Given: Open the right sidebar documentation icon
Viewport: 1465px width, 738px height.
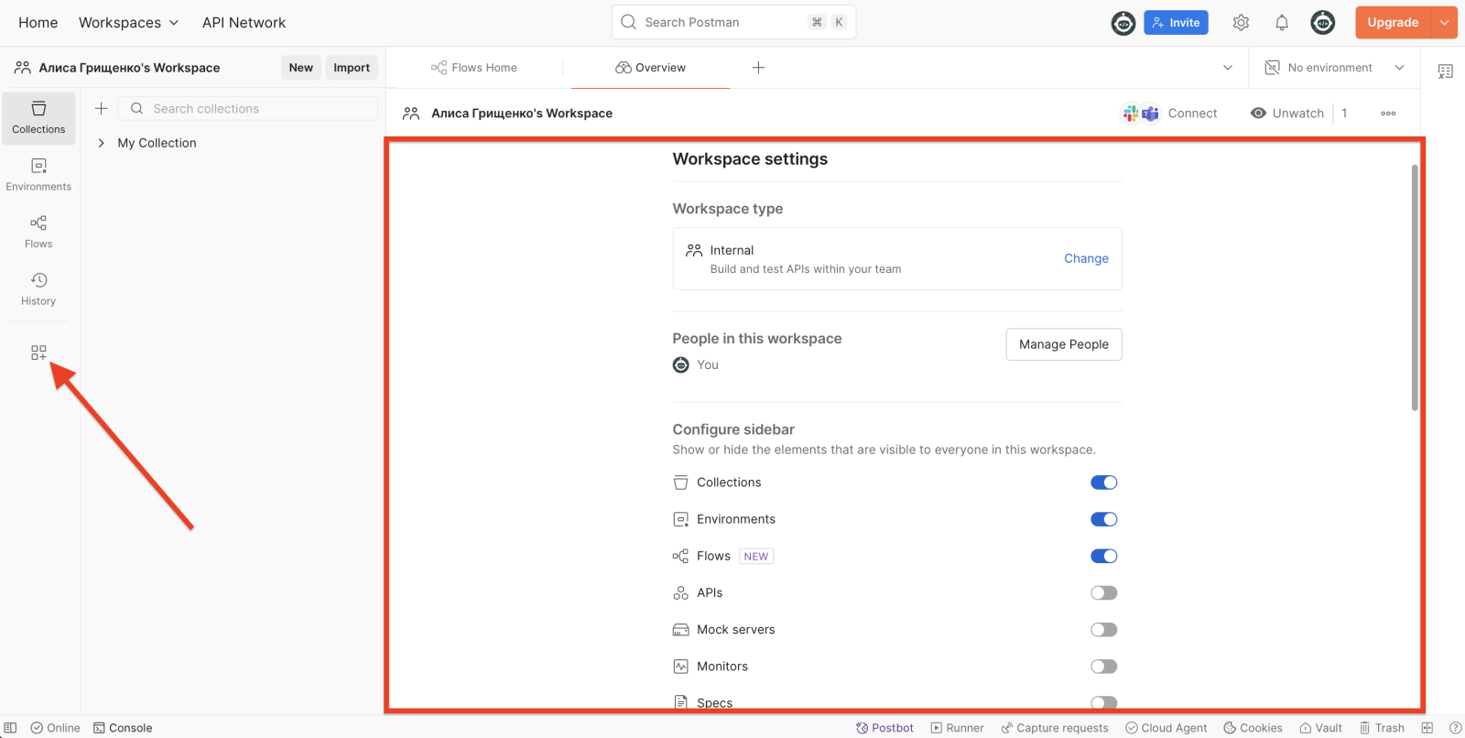Looking at the screenshot, I should (x=1446, y=71).
